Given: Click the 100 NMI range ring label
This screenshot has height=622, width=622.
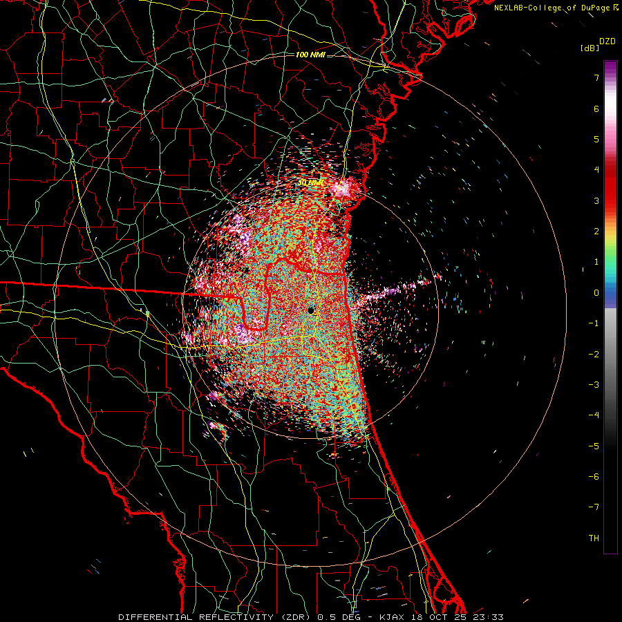Looking at the screenshot, I should [310, 55].
